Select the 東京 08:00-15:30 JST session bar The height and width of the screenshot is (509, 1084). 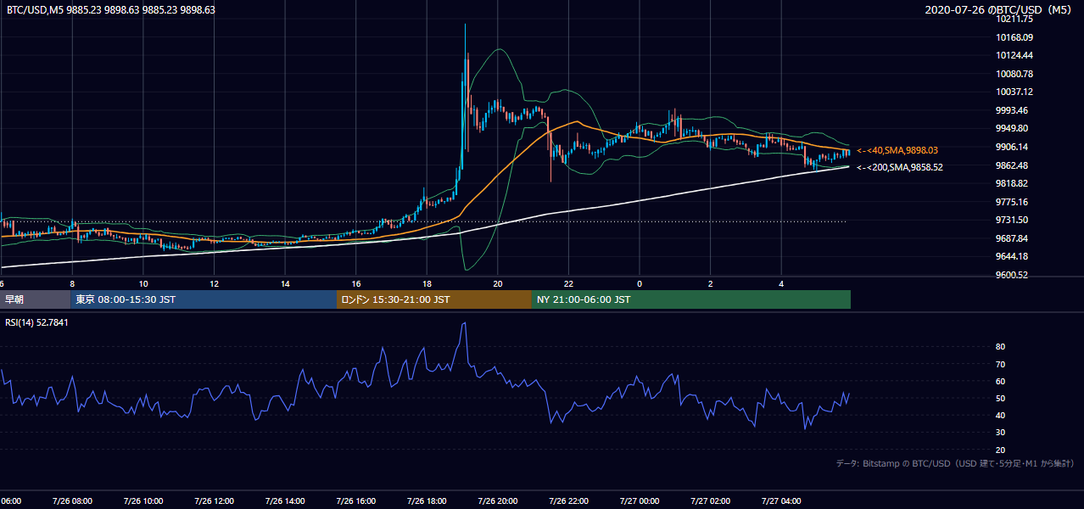(x=204, y=299)
